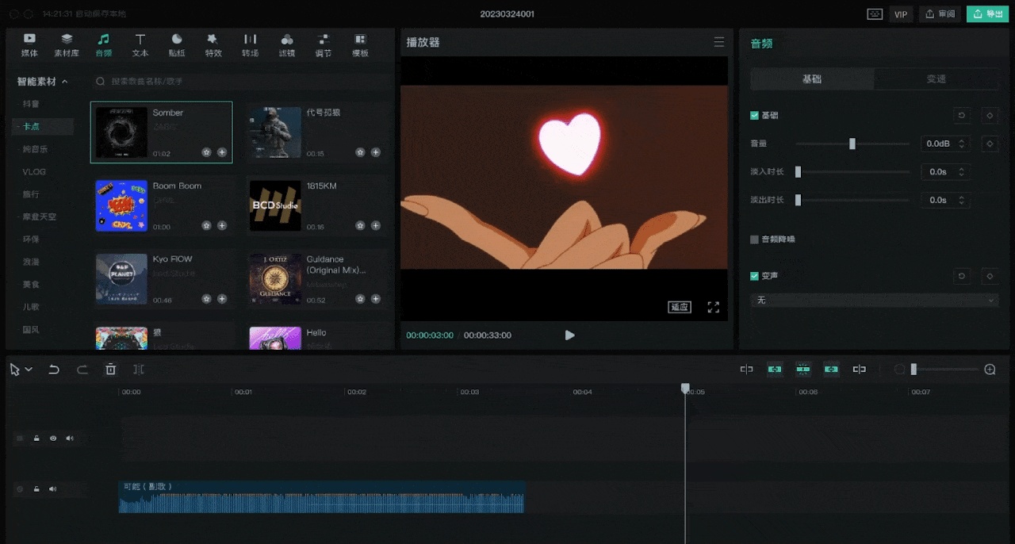Image resolution: width=1015 pixels, height=544 pixels.
Task: Add Guidance track to timeline
Action: click(x=376, y=299)
